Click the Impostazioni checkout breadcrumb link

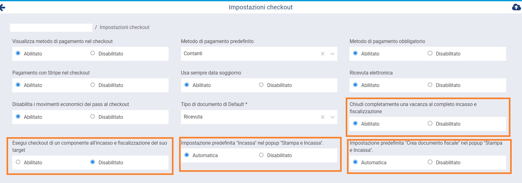pos(124,27)
